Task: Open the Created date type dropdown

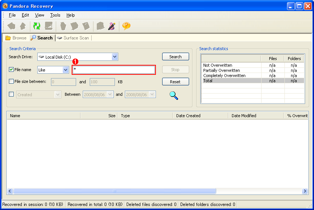Action: click(x=58, y=95)
